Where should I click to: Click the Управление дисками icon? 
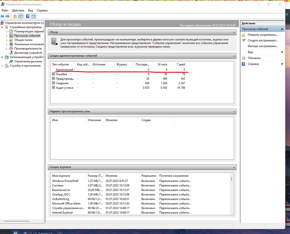[11, 61]
